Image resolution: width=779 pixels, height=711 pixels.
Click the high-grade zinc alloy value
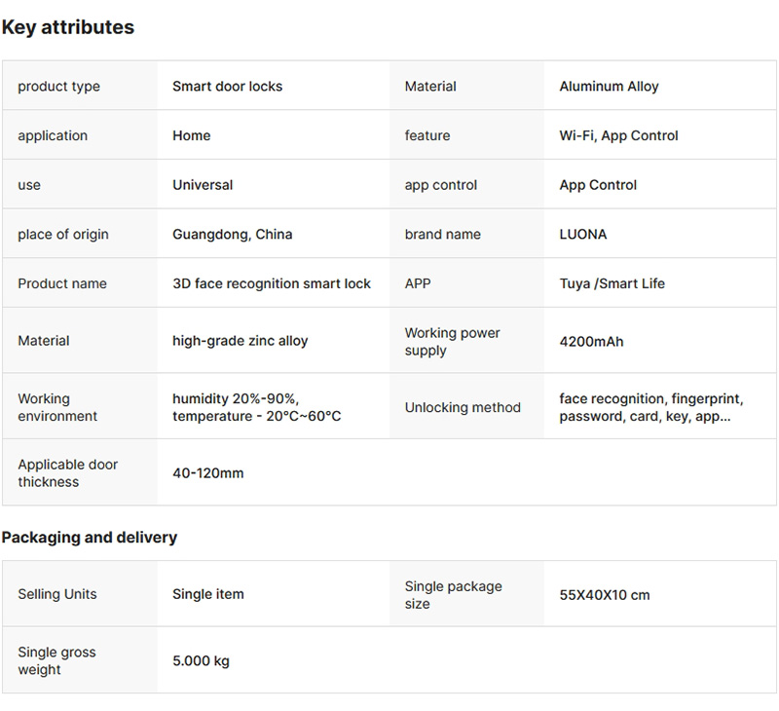[240, 341]
